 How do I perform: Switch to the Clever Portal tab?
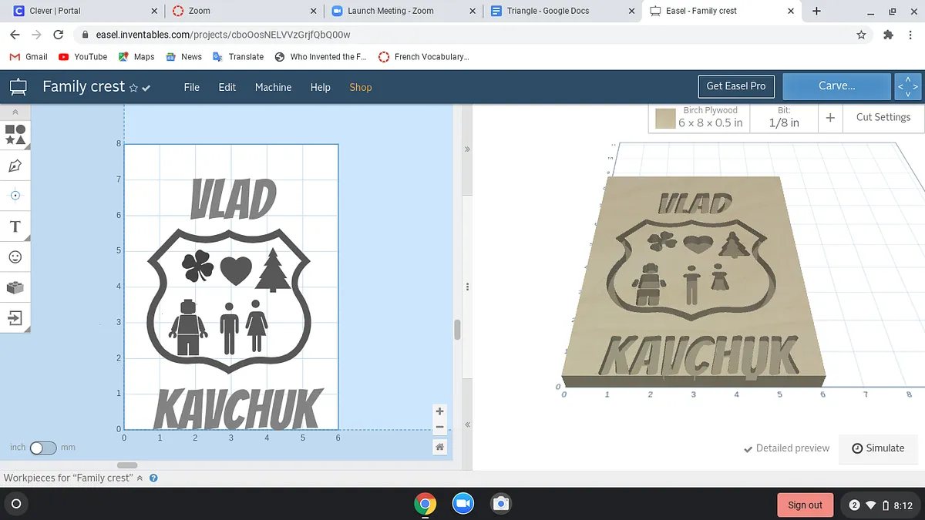[85, 11]
